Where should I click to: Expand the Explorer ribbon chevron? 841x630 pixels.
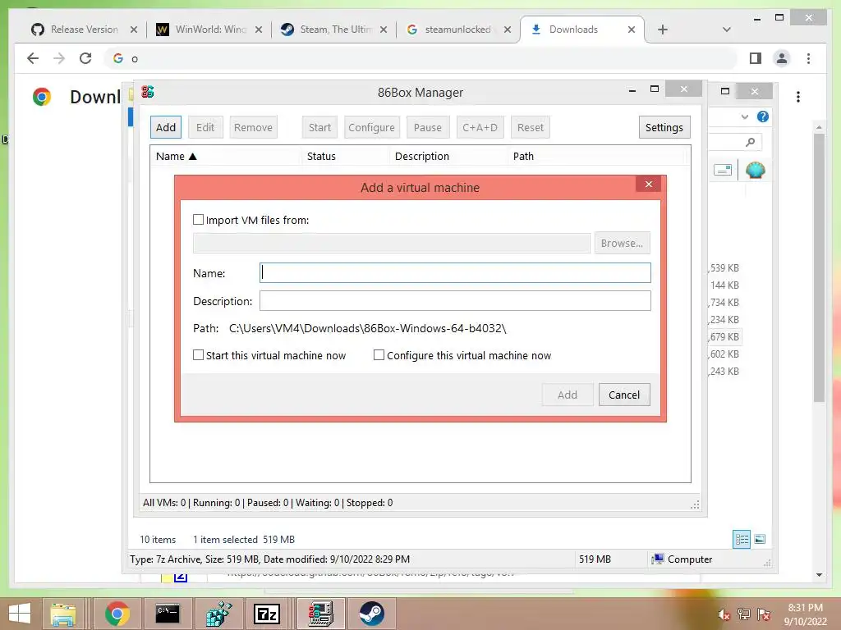click(x=744, y=116)
